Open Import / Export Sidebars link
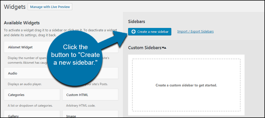Screen dimensions: 265x118 point(195,32)
